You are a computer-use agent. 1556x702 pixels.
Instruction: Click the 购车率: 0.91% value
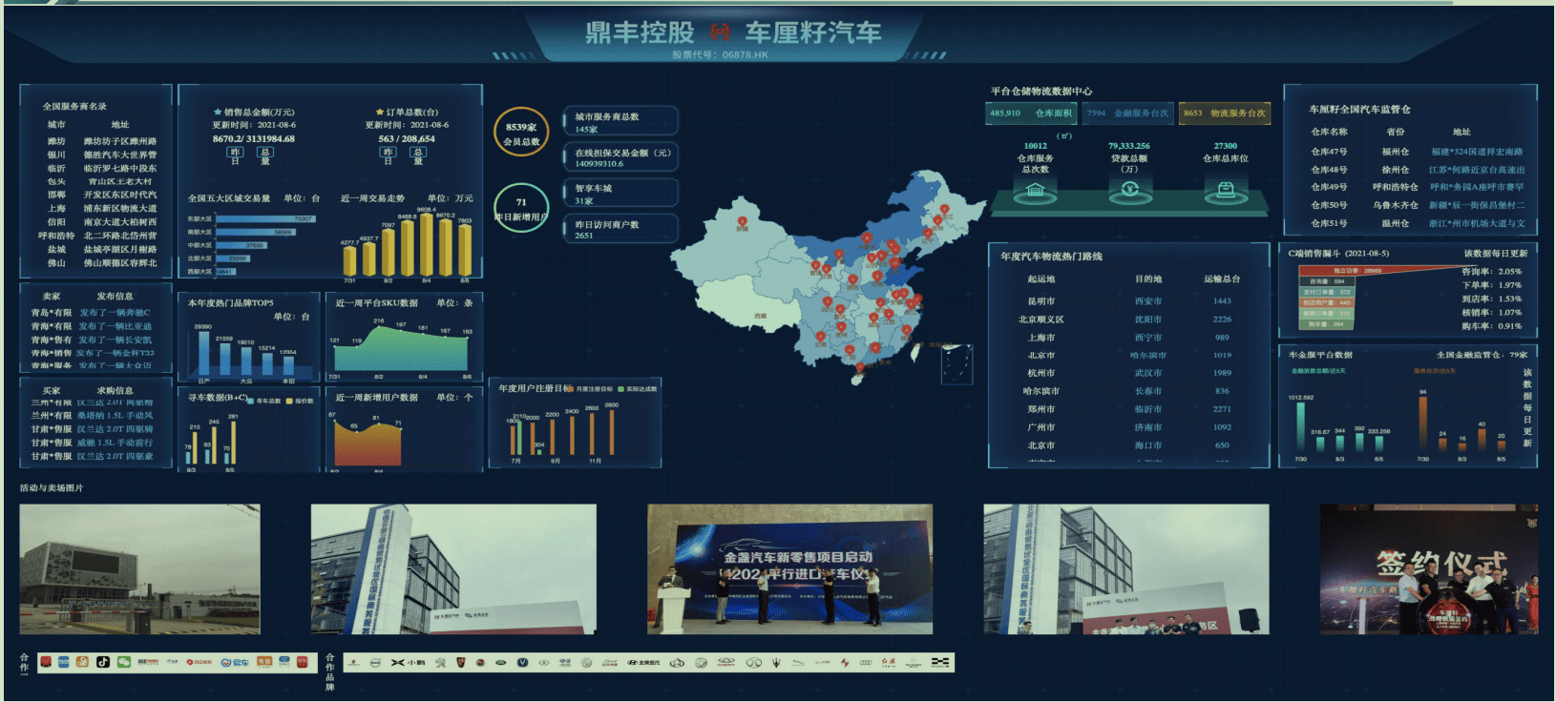click(x=1491, y=326)
